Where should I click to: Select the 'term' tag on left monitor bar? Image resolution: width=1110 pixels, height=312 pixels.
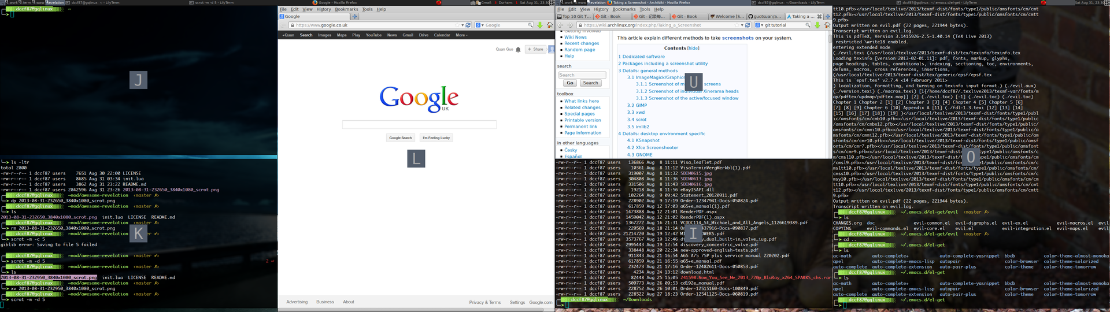tap(27, 2)
